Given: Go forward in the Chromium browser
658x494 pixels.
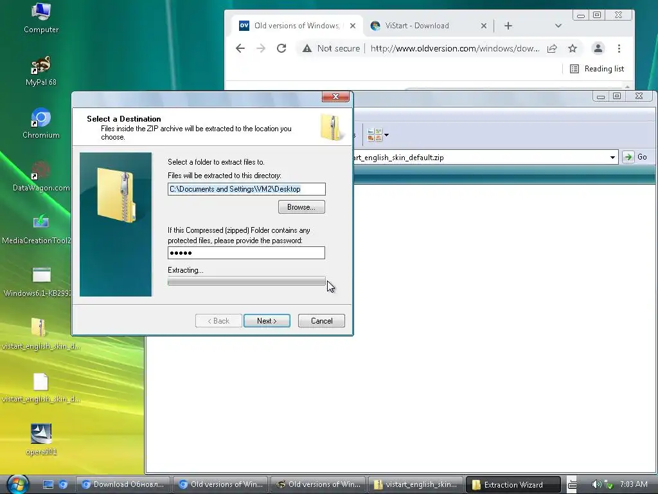Looking at the screenshot, I should (261, 48).
